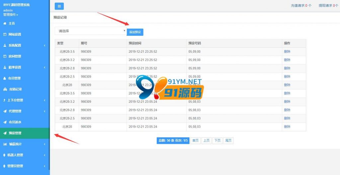Open 网站设置 via its sidebar icon
Screen dimensions: 340x175
point(5,34)
